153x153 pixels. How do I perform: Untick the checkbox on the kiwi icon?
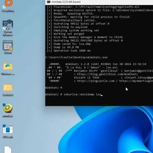(4, 105)
